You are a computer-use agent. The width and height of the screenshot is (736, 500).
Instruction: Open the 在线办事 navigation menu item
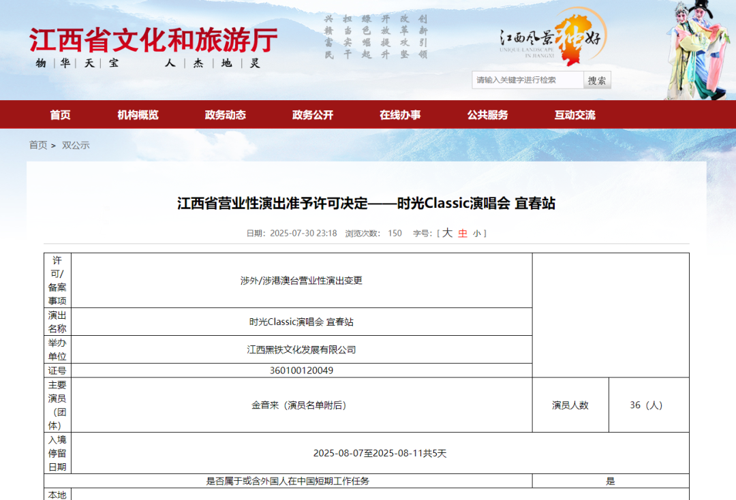tap(400, 115)
